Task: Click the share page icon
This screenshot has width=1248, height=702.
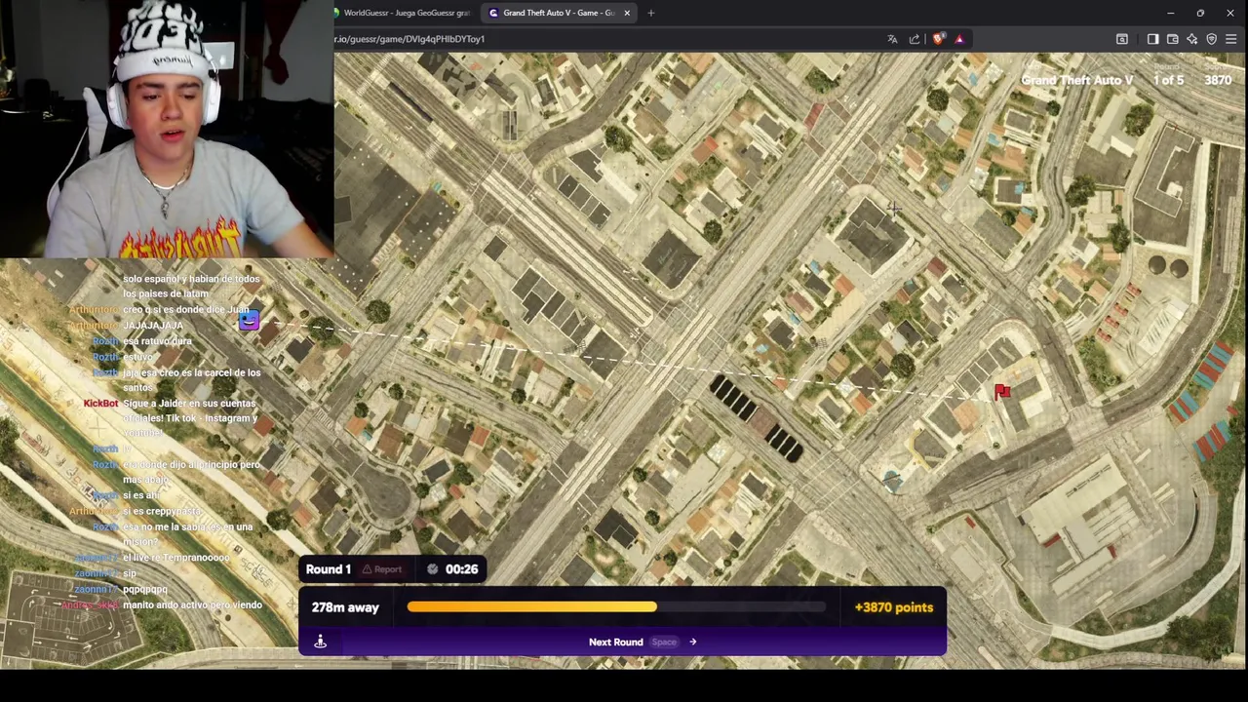Action: (915, 39)
